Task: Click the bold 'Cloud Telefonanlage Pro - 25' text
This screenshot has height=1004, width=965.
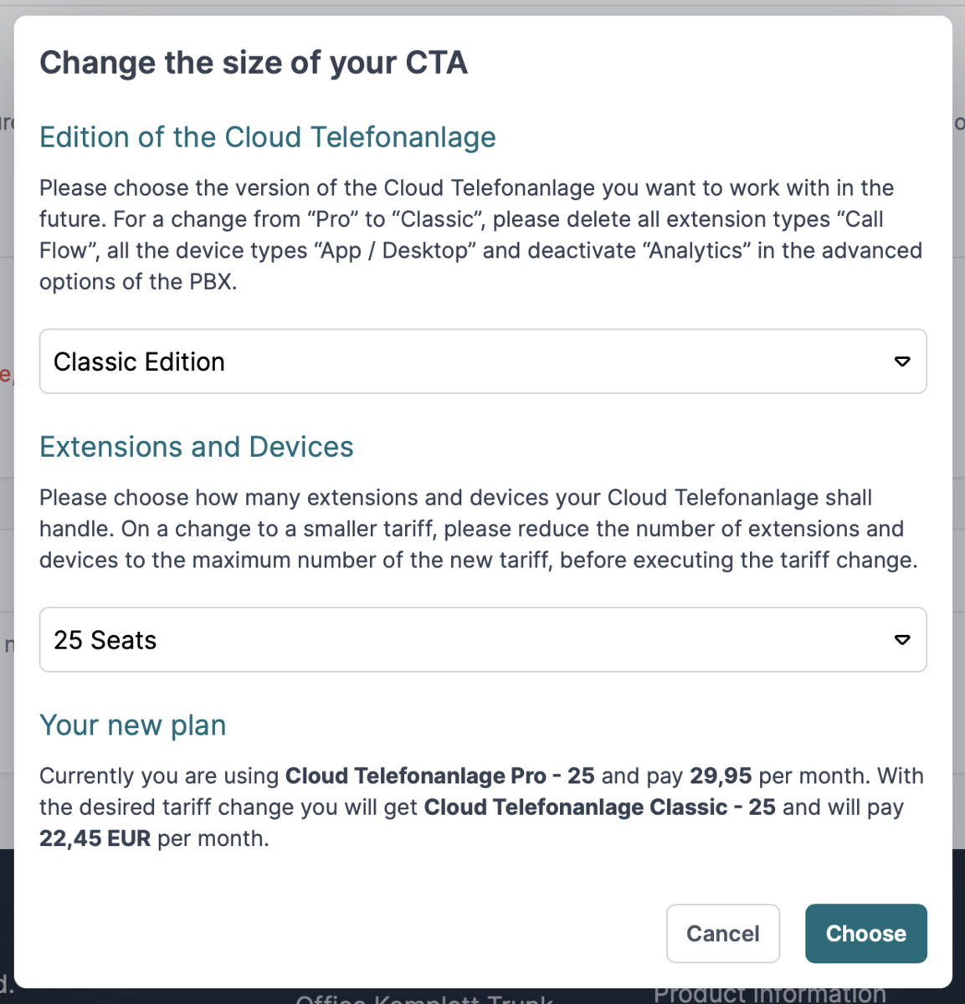Action: coord(440,776)
